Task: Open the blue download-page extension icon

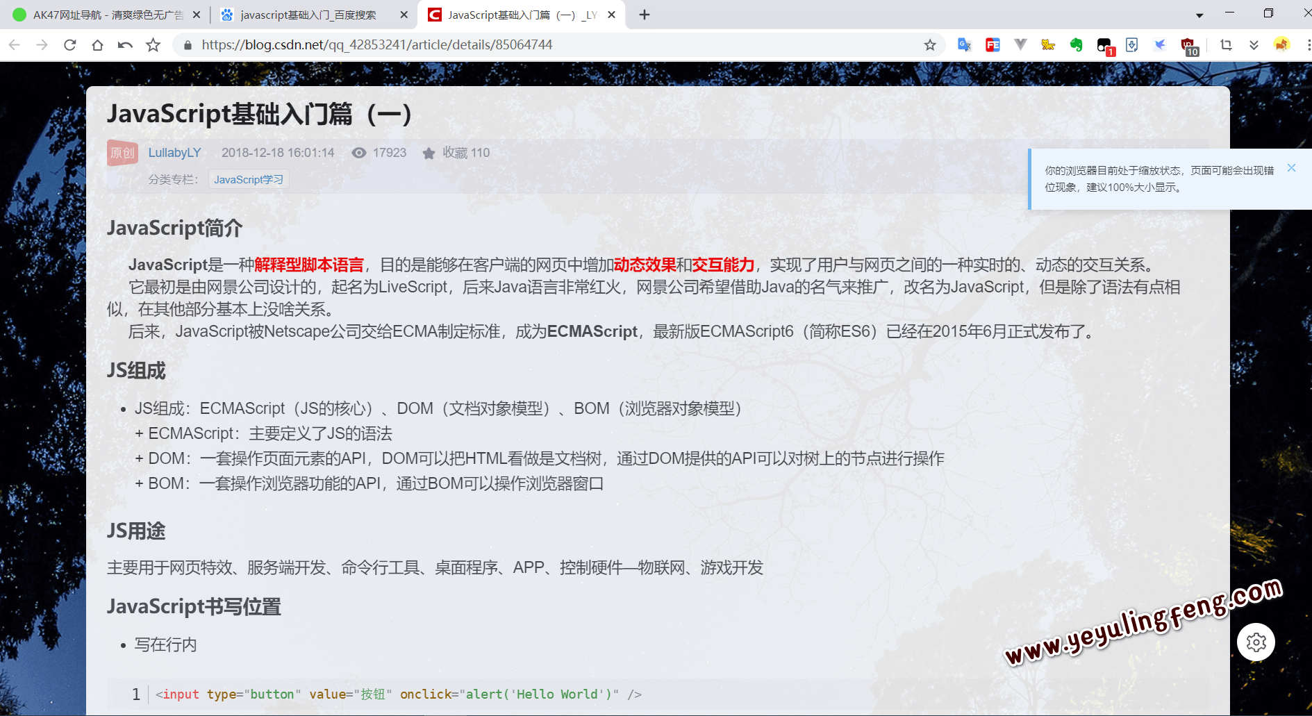Action: coord(1131,45)
